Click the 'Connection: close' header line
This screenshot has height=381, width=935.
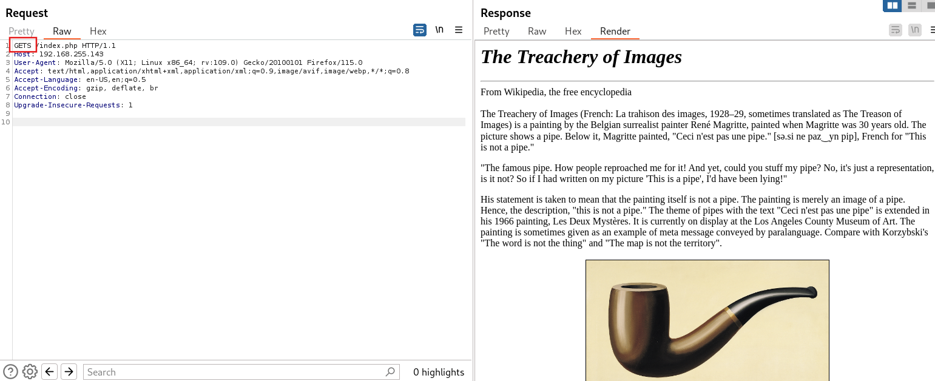pos(50,96)
